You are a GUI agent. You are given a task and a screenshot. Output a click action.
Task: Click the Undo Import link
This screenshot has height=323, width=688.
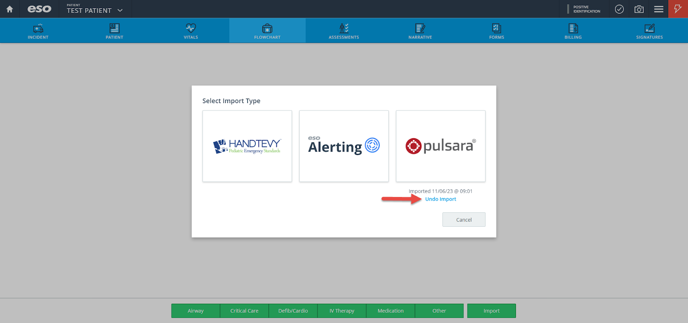pos(441,199)
